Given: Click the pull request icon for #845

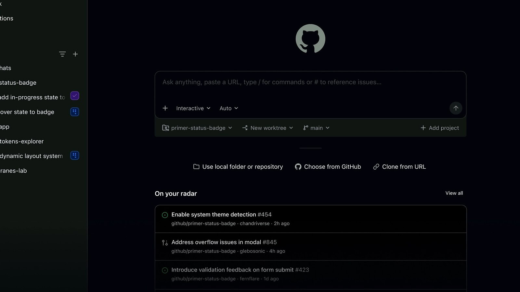Looking at the screenshot, I should click(165, 242).
